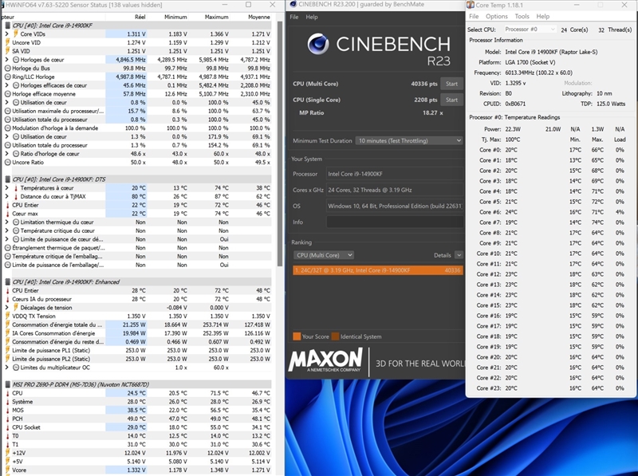Click the multi core score 40336 pts
This screenshot has height=476, width=638.
(x=424, y=84)
